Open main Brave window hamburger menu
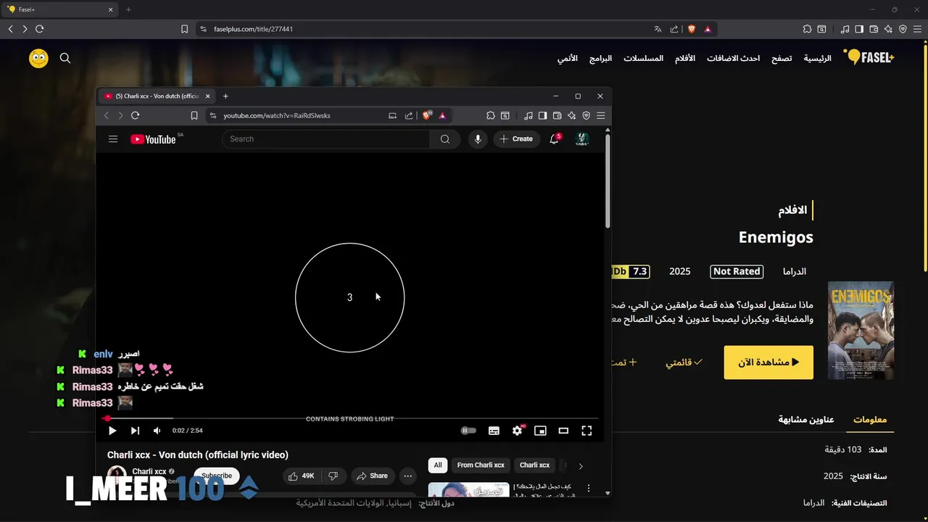This screenshot has height=522, width=928. tap(917, 29)
